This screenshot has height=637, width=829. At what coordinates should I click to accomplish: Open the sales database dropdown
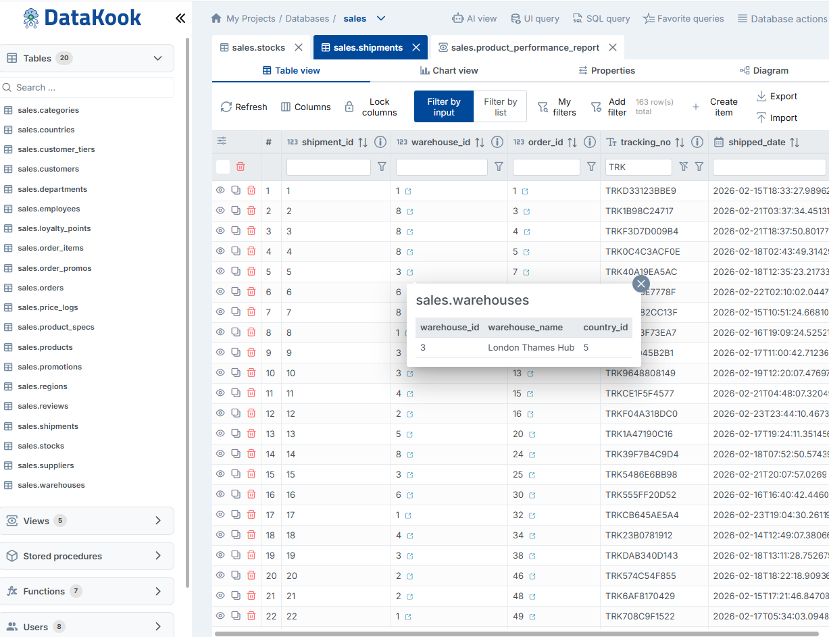pyautogui.click(x=380, y=18)
